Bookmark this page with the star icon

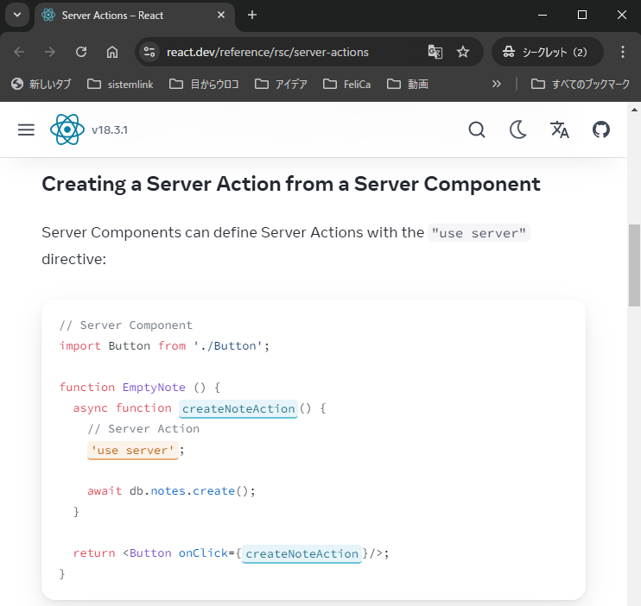pyautogui.click(x=463, y=52)
